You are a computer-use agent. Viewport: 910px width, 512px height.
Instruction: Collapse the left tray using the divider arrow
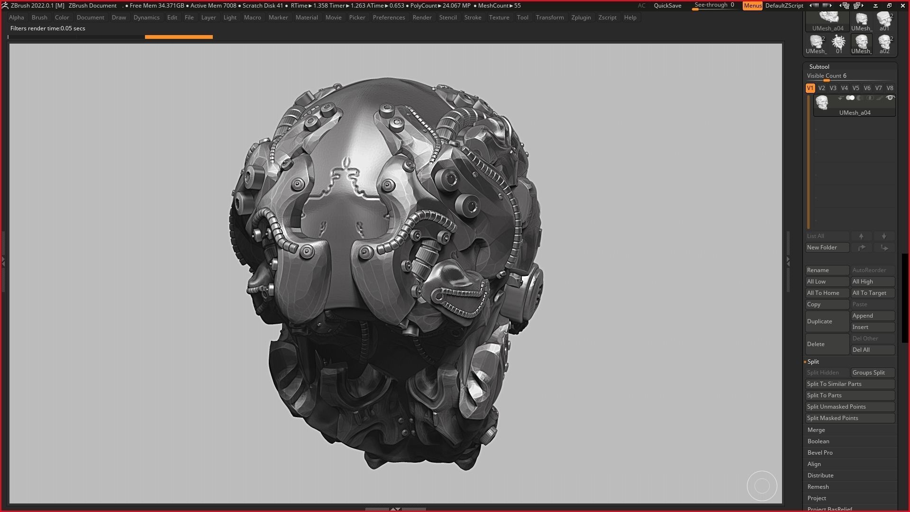(x=3, y=261)
